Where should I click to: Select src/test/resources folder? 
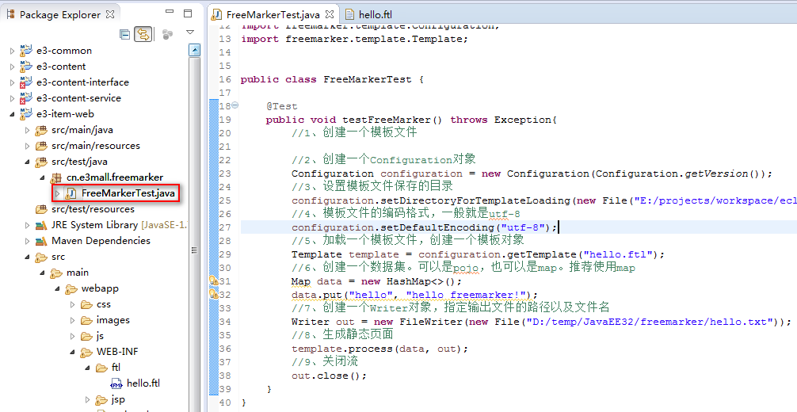93,209
